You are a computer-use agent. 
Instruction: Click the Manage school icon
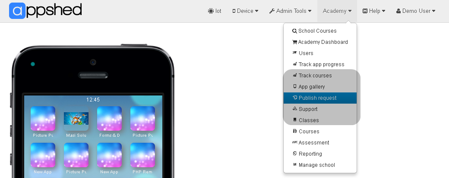click(x=294, y=165)
